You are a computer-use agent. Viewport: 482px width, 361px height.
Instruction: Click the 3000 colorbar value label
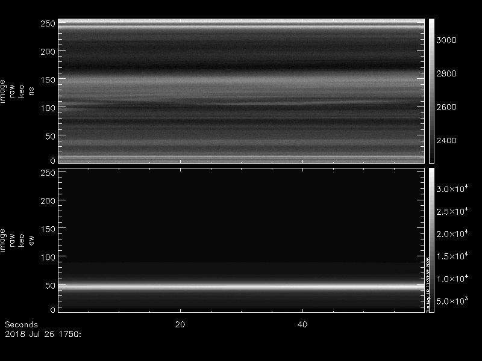pos(446,40)
